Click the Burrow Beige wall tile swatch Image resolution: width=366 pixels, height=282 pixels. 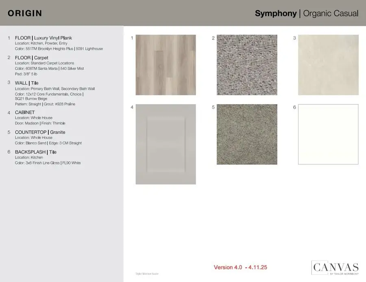328,65
